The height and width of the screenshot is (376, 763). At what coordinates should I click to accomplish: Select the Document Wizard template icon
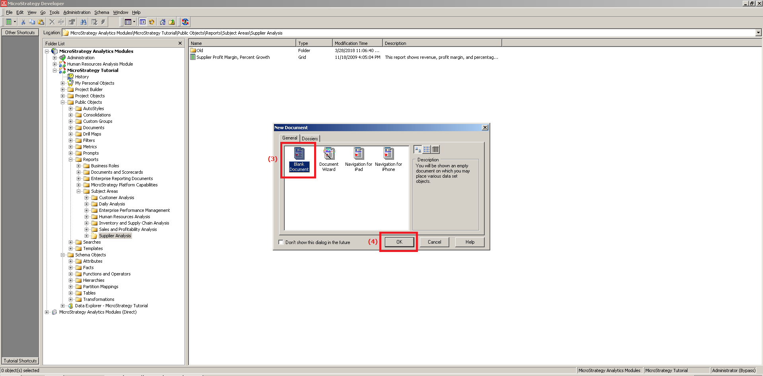(x=329, y=159)
